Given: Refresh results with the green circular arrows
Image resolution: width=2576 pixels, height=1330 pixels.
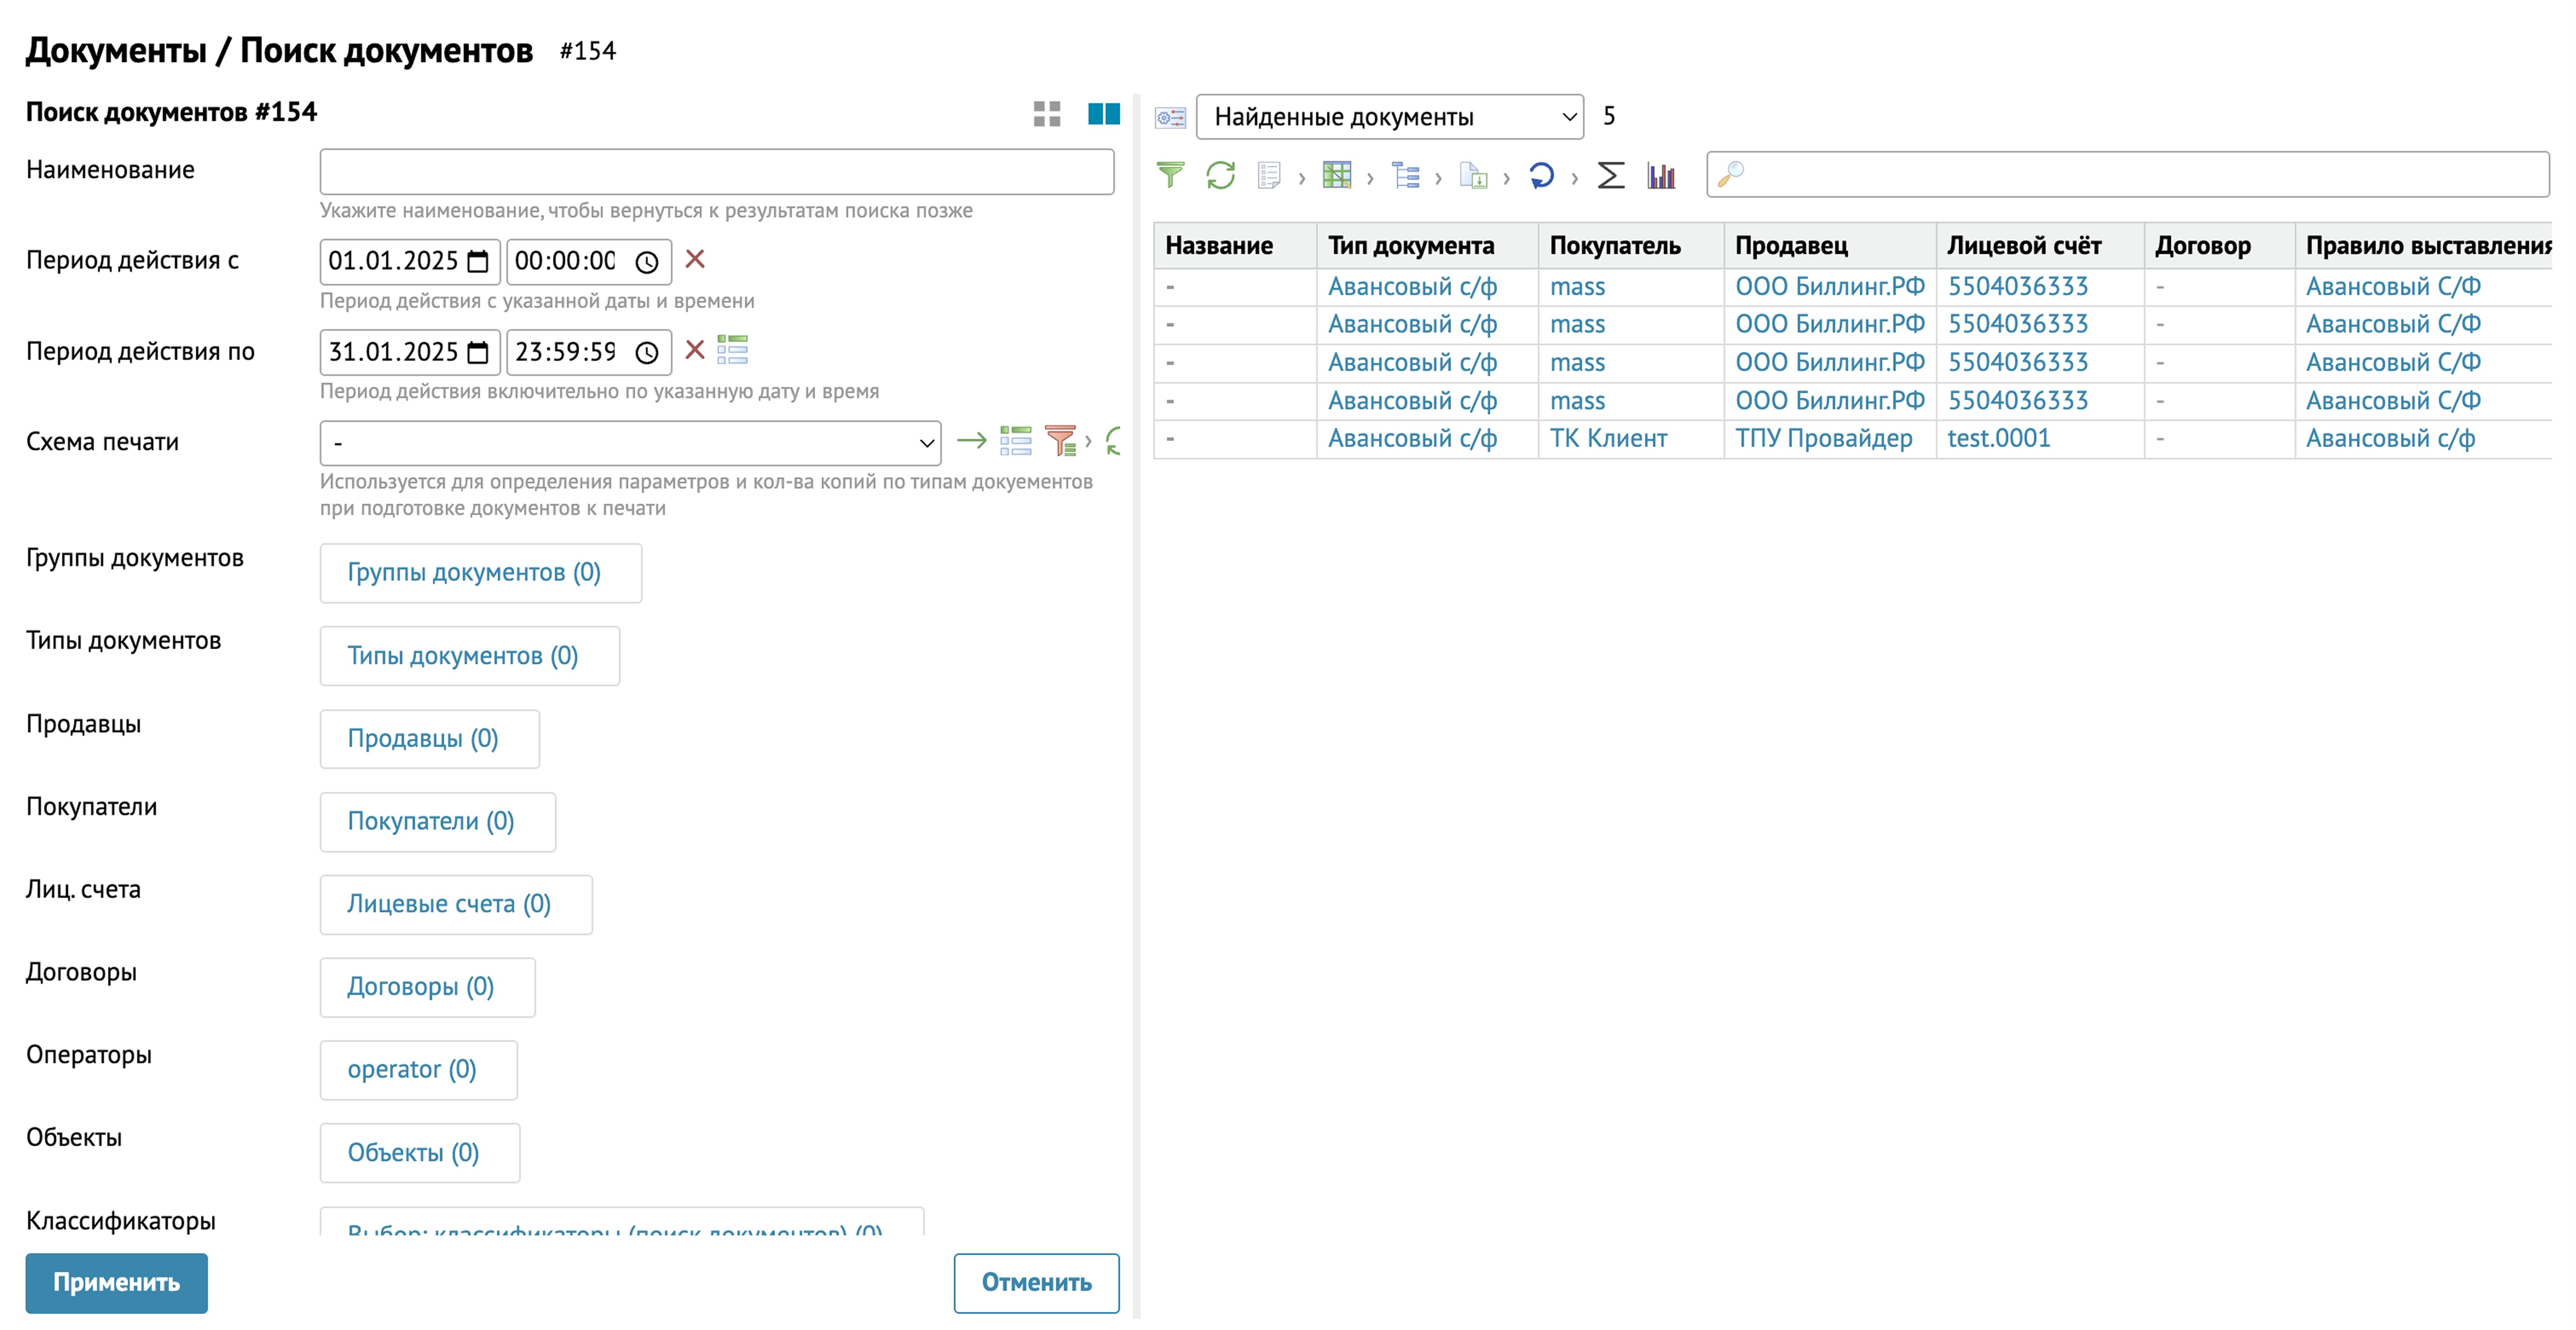Looking at the screenshot, I should point(1220,175).
